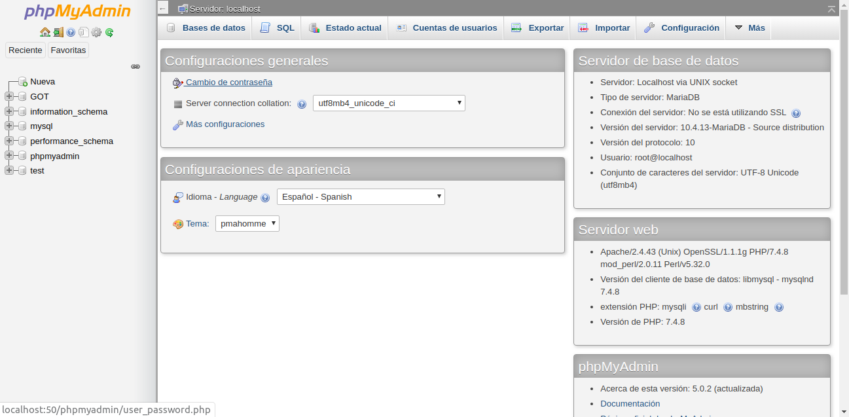Click the phpMyAdmin logo

(x=77, y=12)
